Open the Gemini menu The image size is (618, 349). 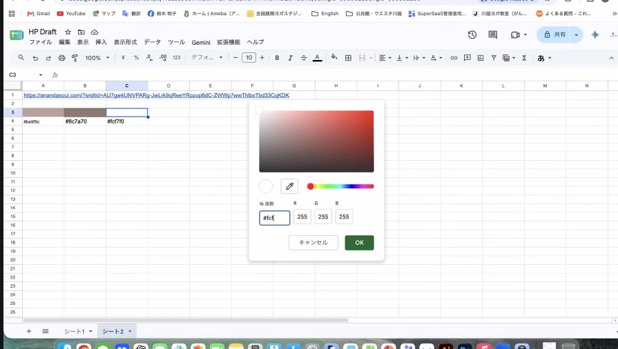pos(201,42)
